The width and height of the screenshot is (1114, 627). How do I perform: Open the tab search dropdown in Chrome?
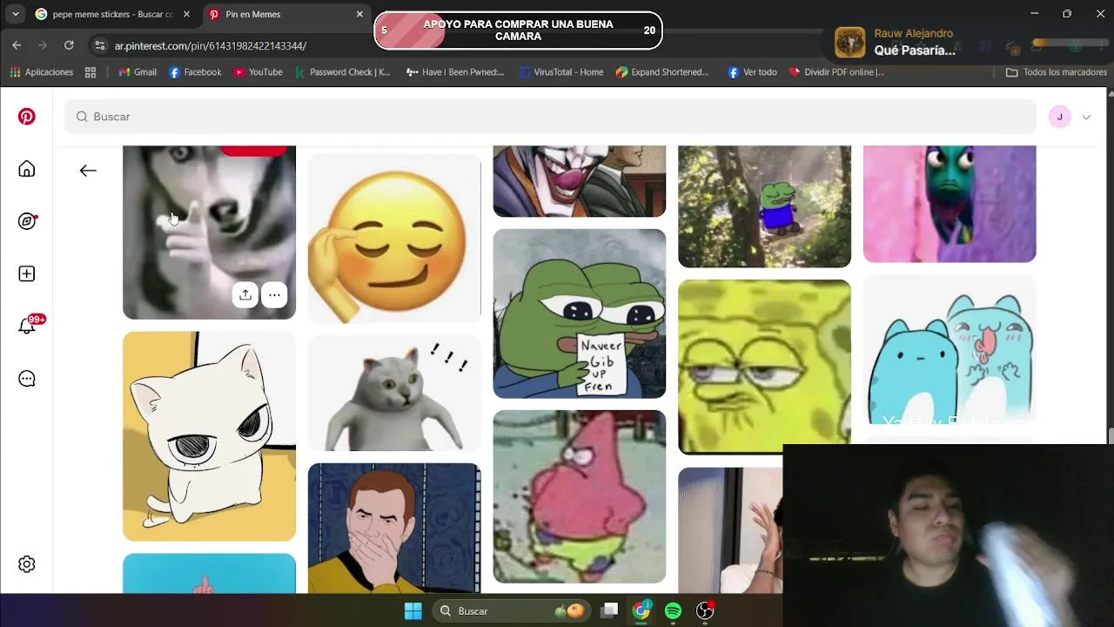click(15, 14)
